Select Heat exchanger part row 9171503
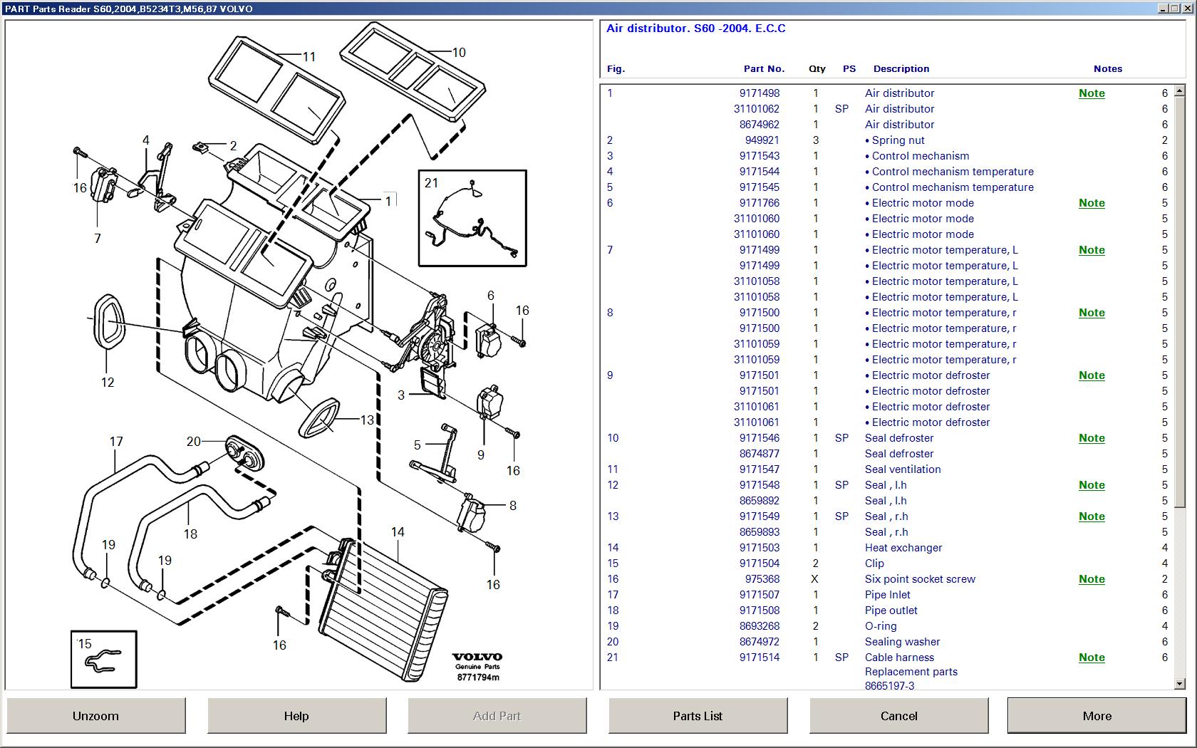This screenshot has width=1197, height=748. 760,548
